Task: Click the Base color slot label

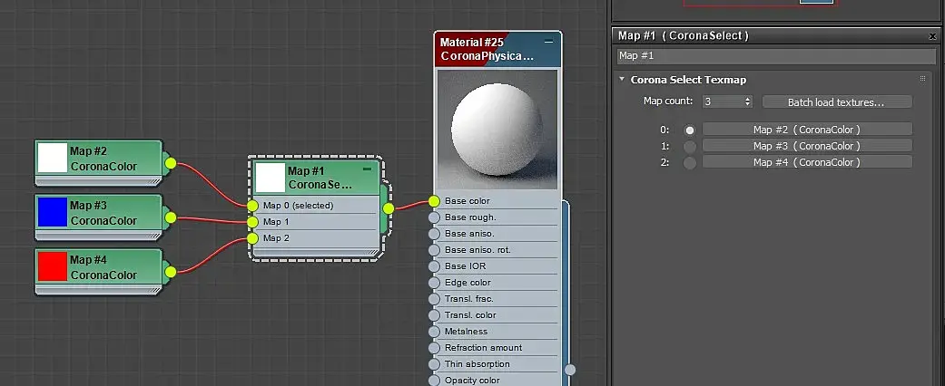Action: point(468,201)
